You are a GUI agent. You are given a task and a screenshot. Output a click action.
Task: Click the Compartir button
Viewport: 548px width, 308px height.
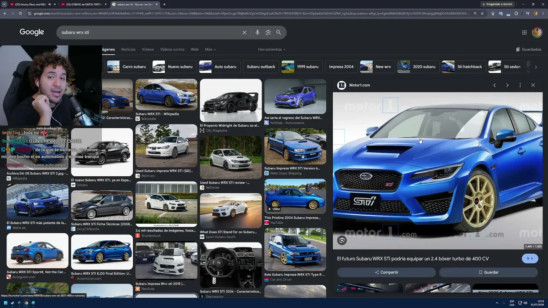(386, 272)
